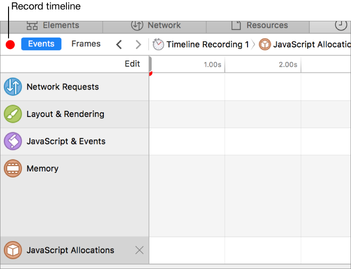The width and height of the screenshot is (351, 269).
Task: Select the Network Requests row
Action: pyautogui.click(x=74, y=87)
